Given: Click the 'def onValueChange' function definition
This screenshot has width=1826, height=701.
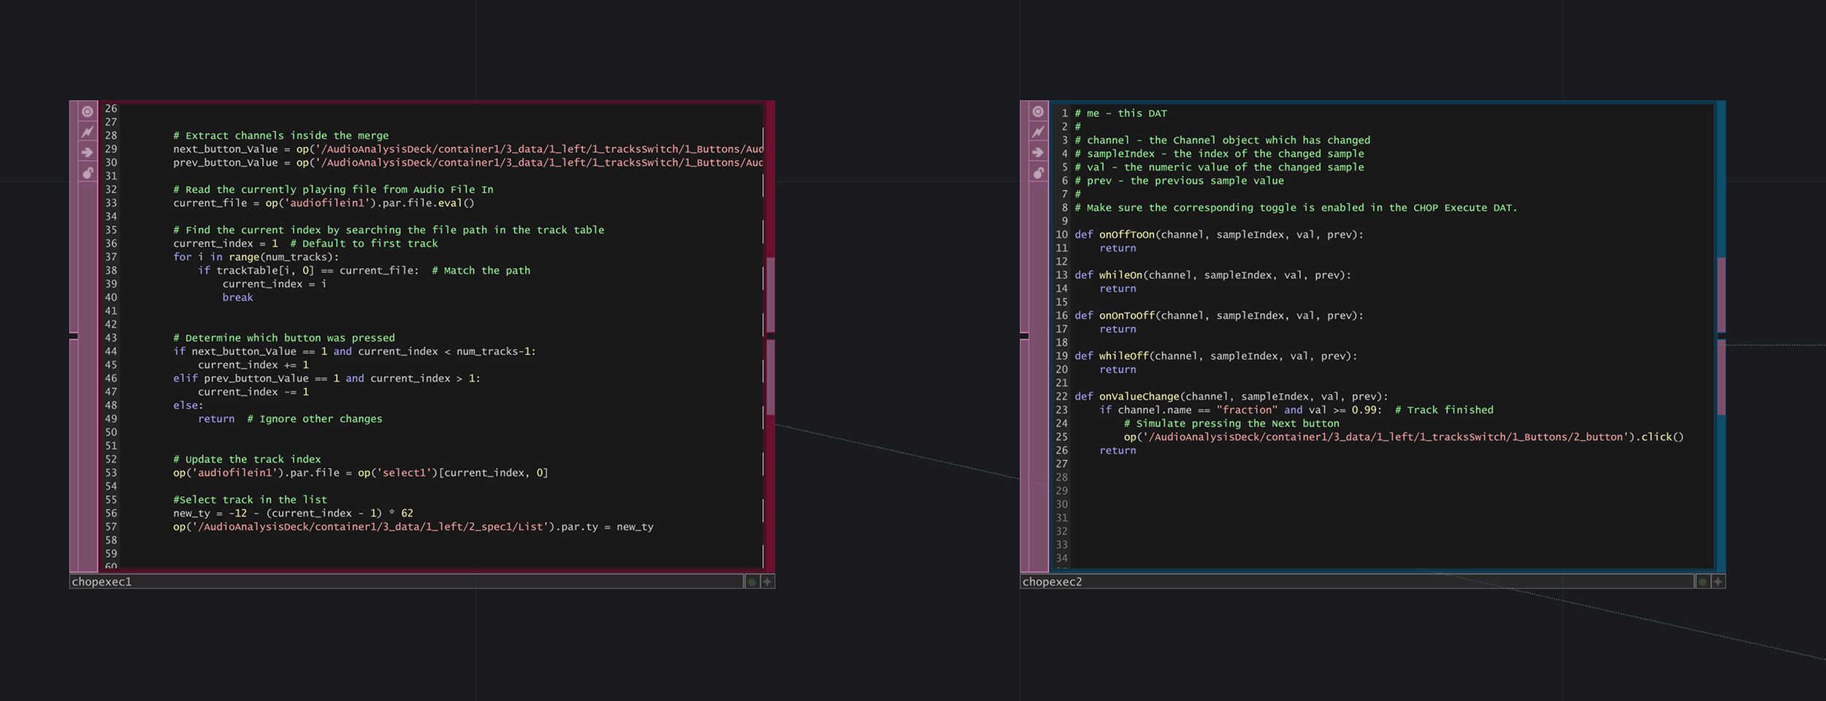Looking at the screenshot, I should click(x=1231, y=397).
